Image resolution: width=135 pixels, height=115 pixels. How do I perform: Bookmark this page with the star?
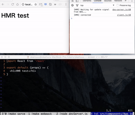point(35,4)
